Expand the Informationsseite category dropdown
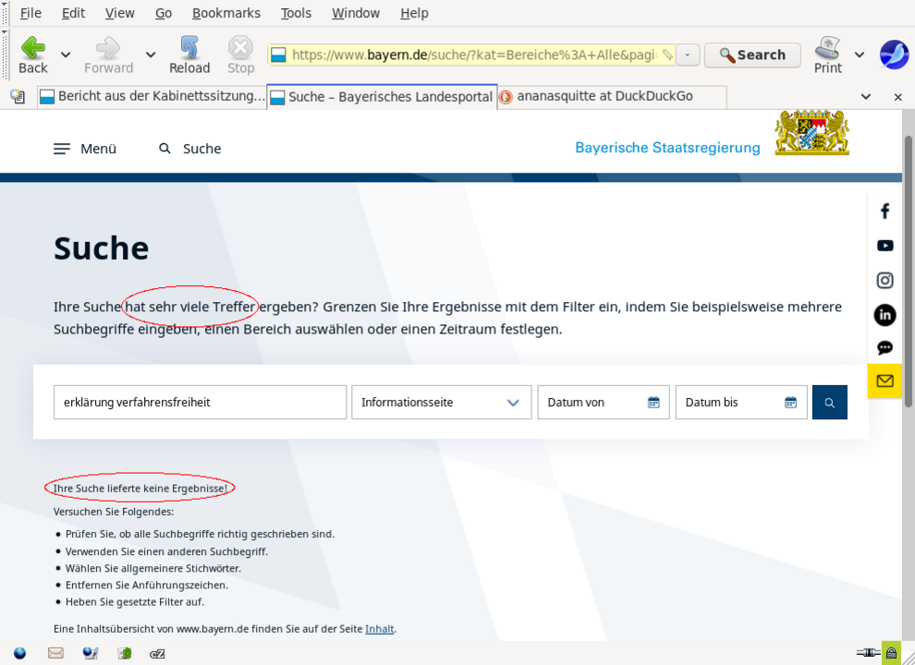Screen dimensions: 915x665 [x=441, y=403]
